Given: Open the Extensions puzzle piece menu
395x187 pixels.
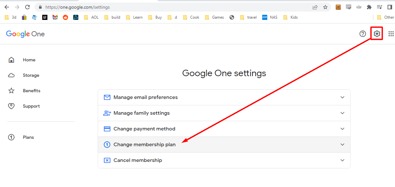Looking at the screenshot, I should pyautogui.click(x=369, y=7).
